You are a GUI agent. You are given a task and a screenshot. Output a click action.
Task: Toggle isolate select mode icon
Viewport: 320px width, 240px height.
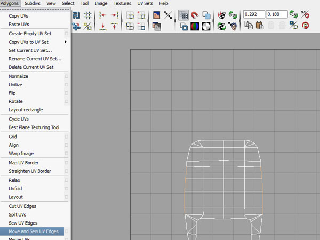130,15
